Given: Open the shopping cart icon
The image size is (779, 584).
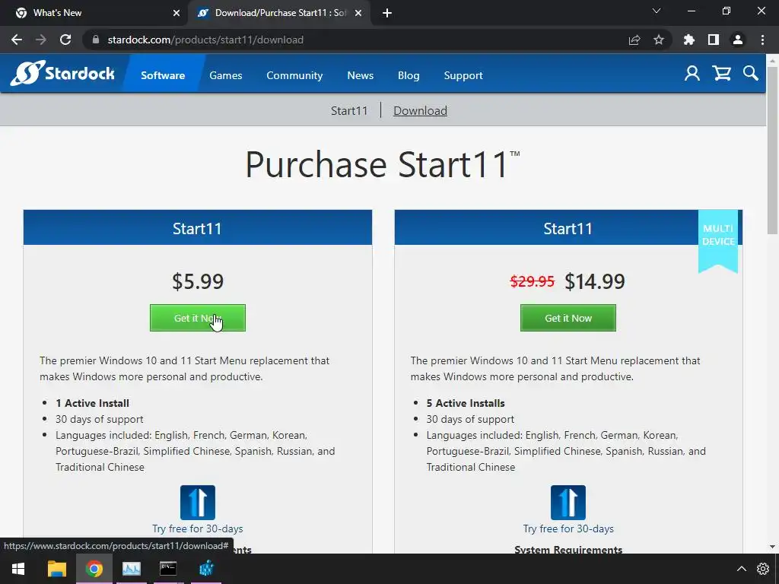Looking at the screenshot, I should pos(721,74).
